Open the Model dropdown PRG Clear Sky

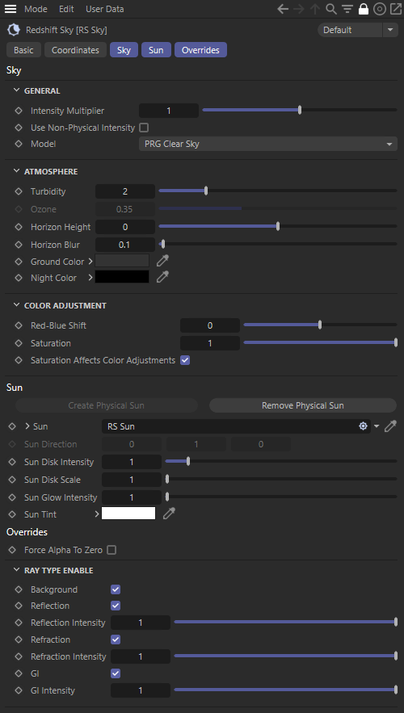click(268, 145)
